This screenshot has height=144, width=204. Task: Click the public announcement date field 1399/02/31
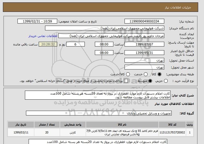click(37, 21)
